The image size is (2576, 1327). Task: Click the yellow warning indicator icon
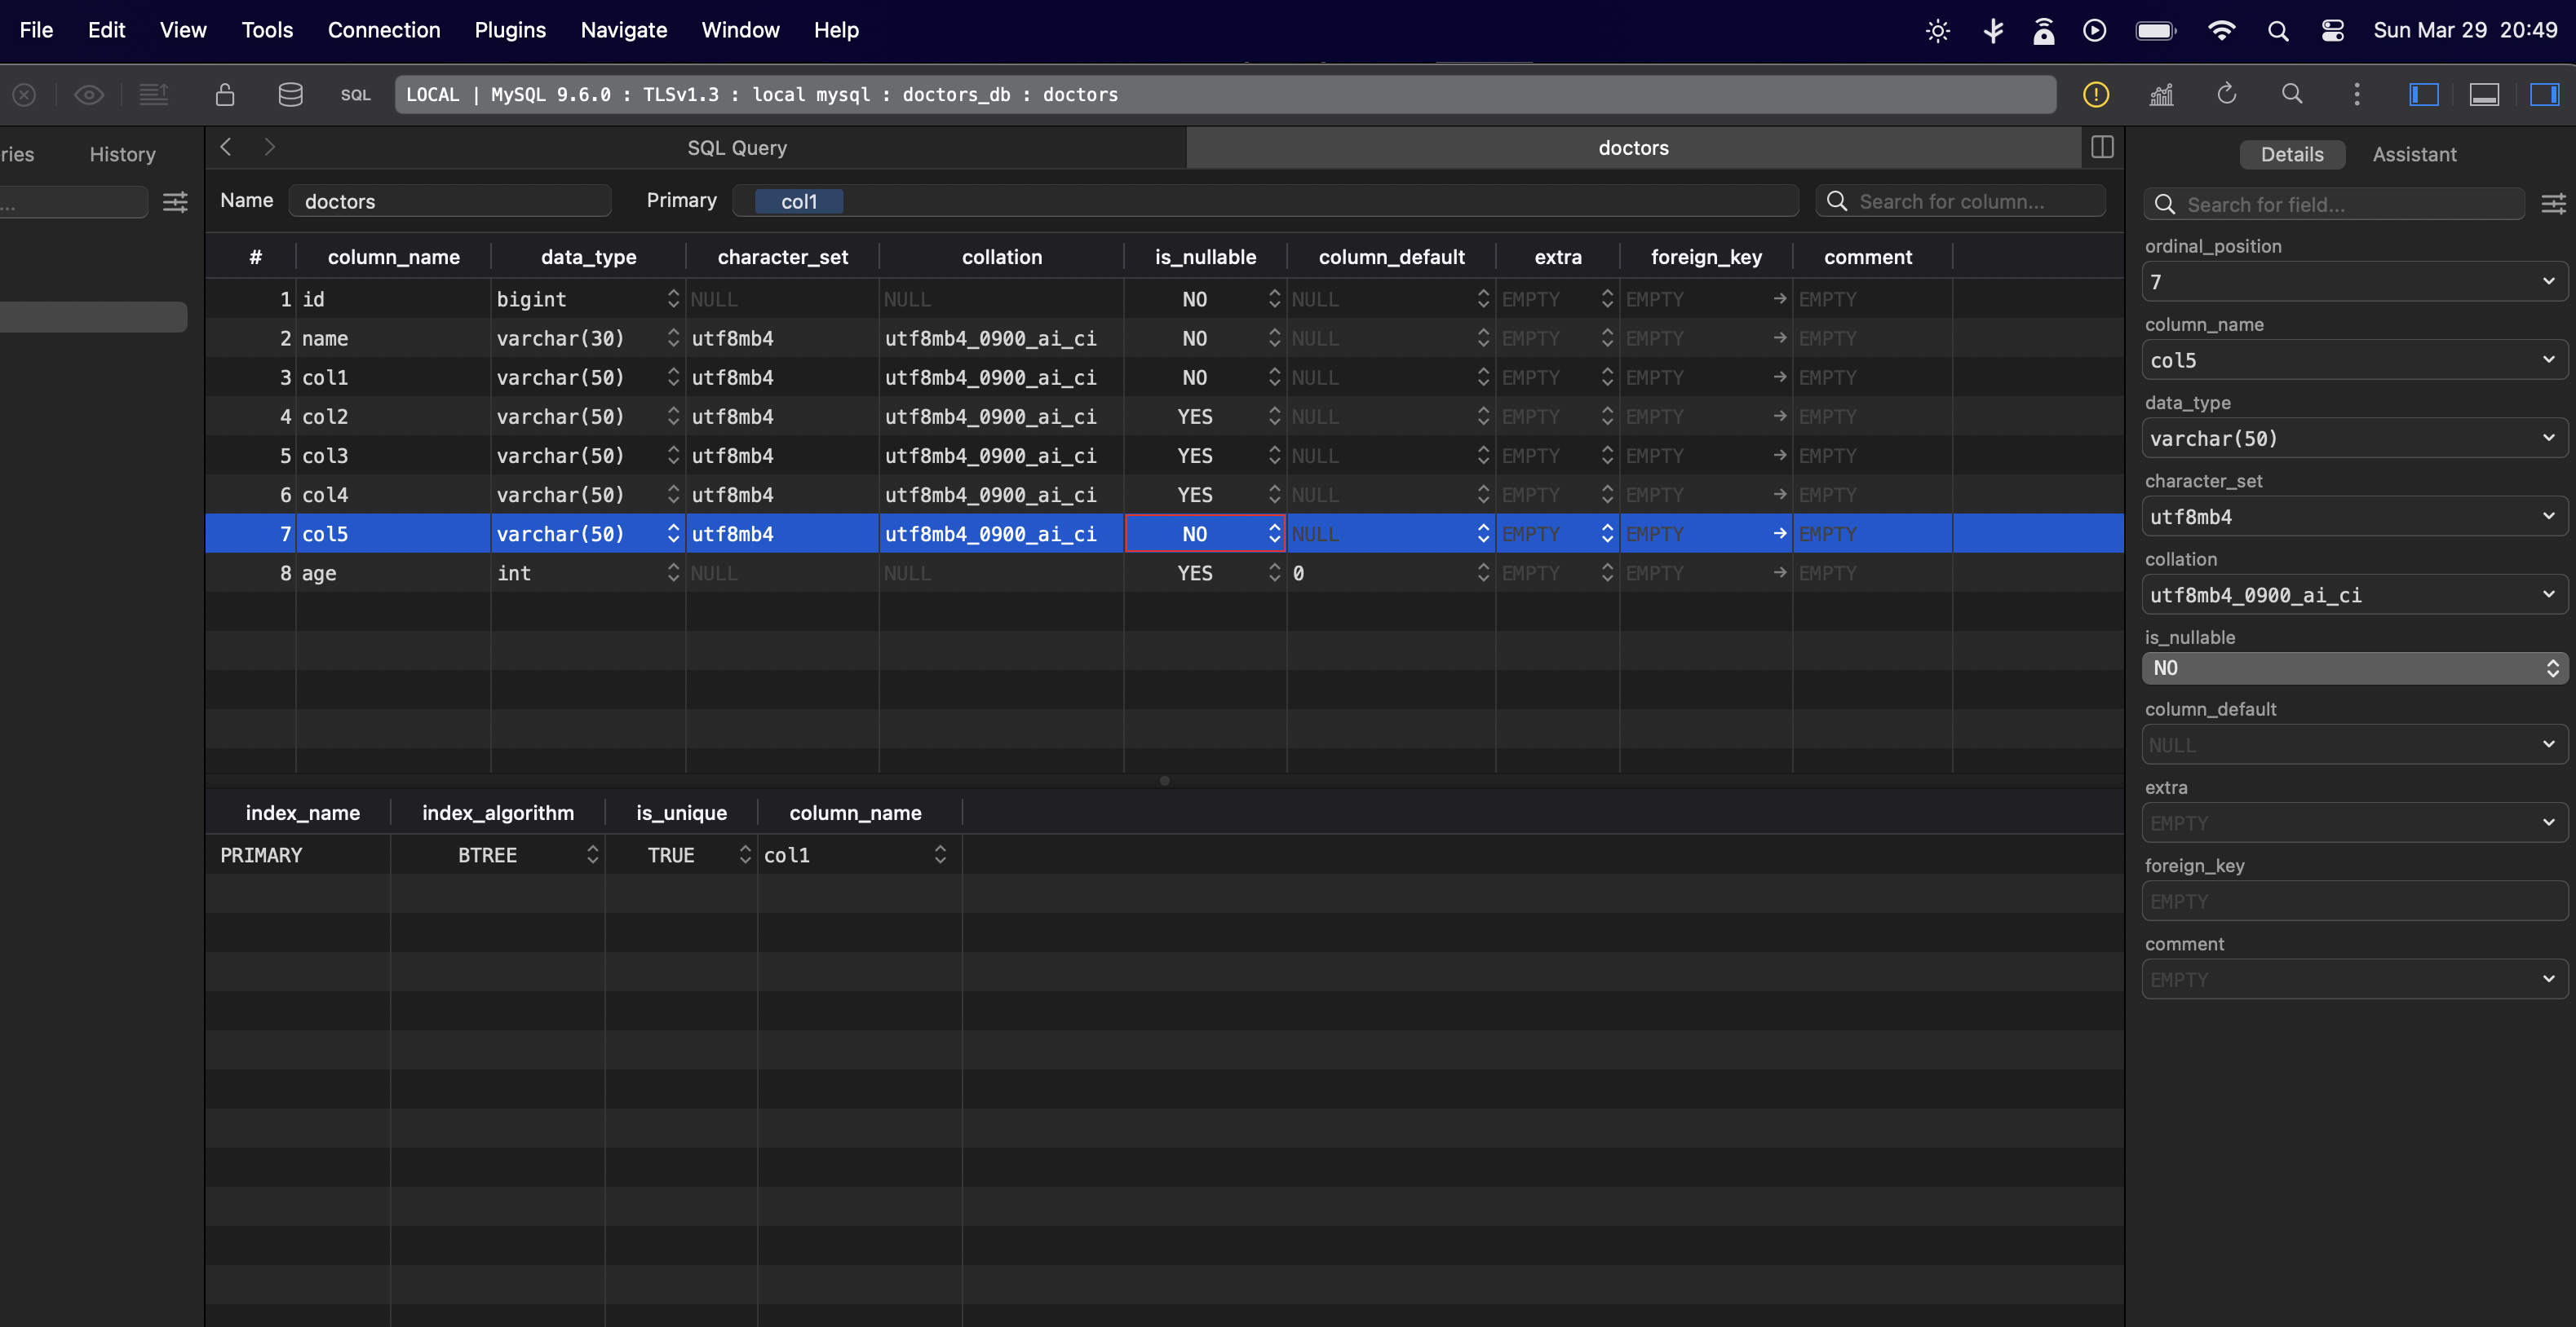point(2096,94)
